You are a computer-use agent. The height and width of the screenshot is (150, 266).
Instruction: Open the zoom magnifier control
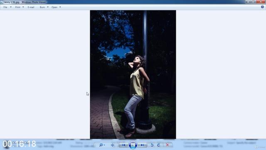(x=102, y=145)
